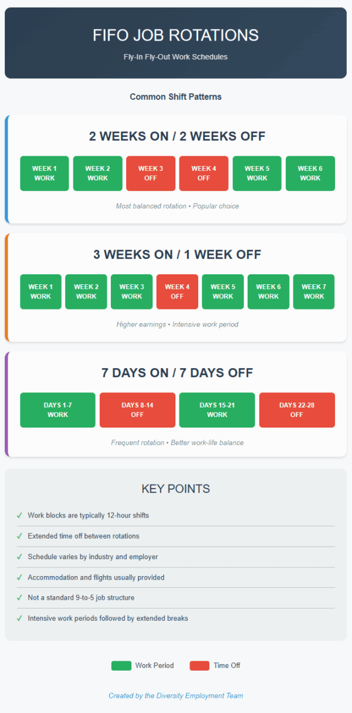Click the Days 22-28 Off block
Viewport: 352px width, 713px height.
pos(297,410)
